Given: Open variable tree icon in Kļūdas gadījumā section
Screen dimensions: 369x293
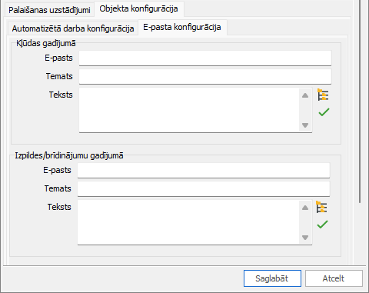Looking at the screenshot, I should (323, 95).
